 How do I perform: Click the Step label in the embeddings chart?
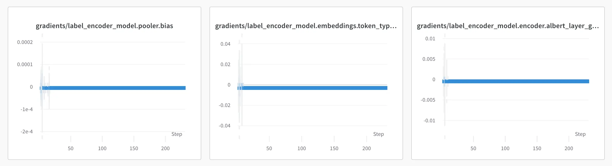(378, 134)
